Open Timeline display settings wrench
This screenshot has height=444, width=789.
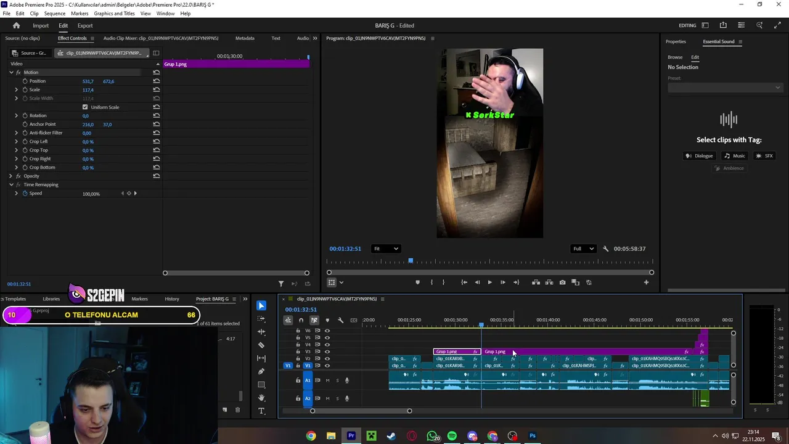340,320
